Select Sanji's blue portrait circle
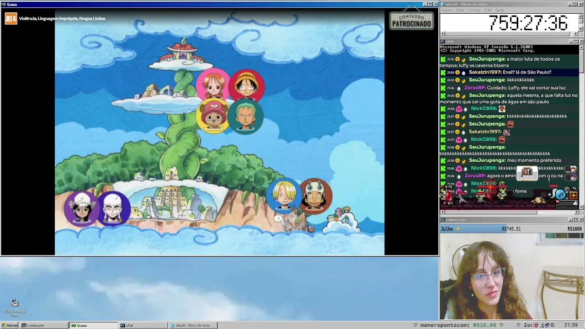This screenshot has height=329, width=585. click(284, 196)
